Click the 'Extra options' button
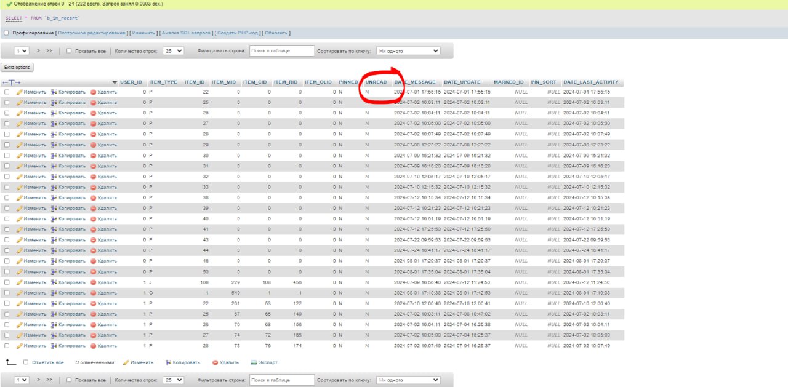This screenshot has height=387, width=788. [17, 67]
